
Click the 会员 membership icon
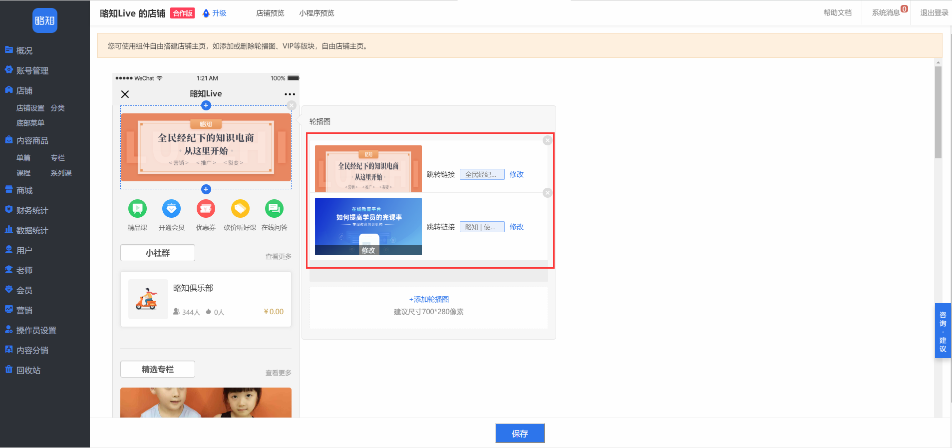8,290
